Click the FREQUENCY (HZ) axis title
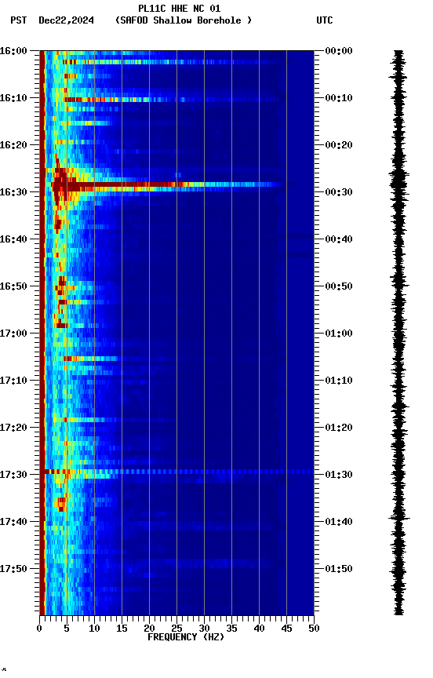 tap(186, 638)
